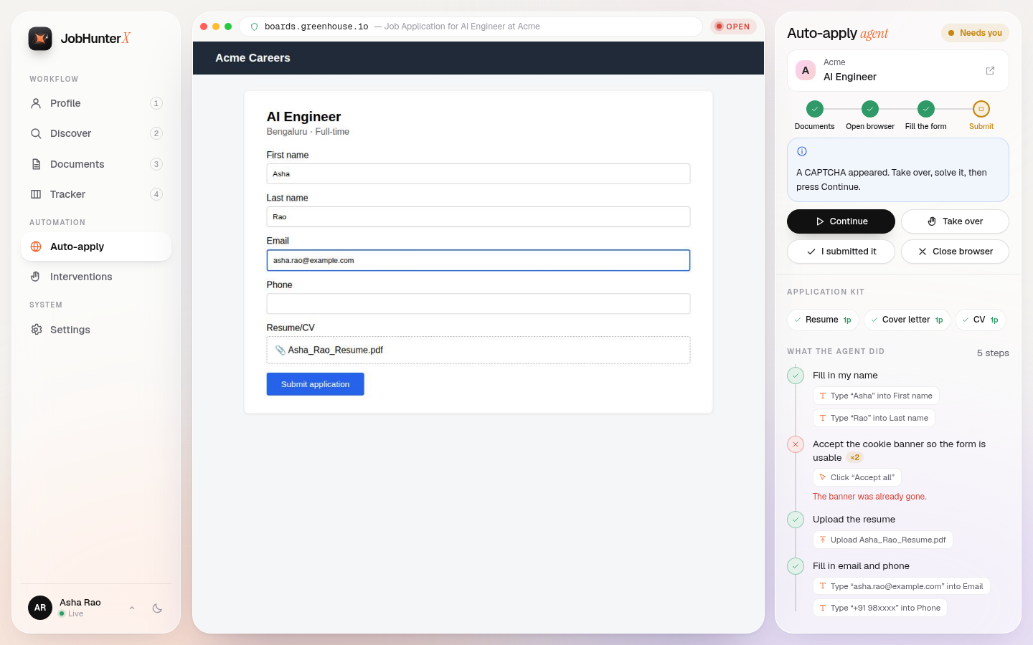Click the boards.greenhouse.io address bar

point(471,27)
